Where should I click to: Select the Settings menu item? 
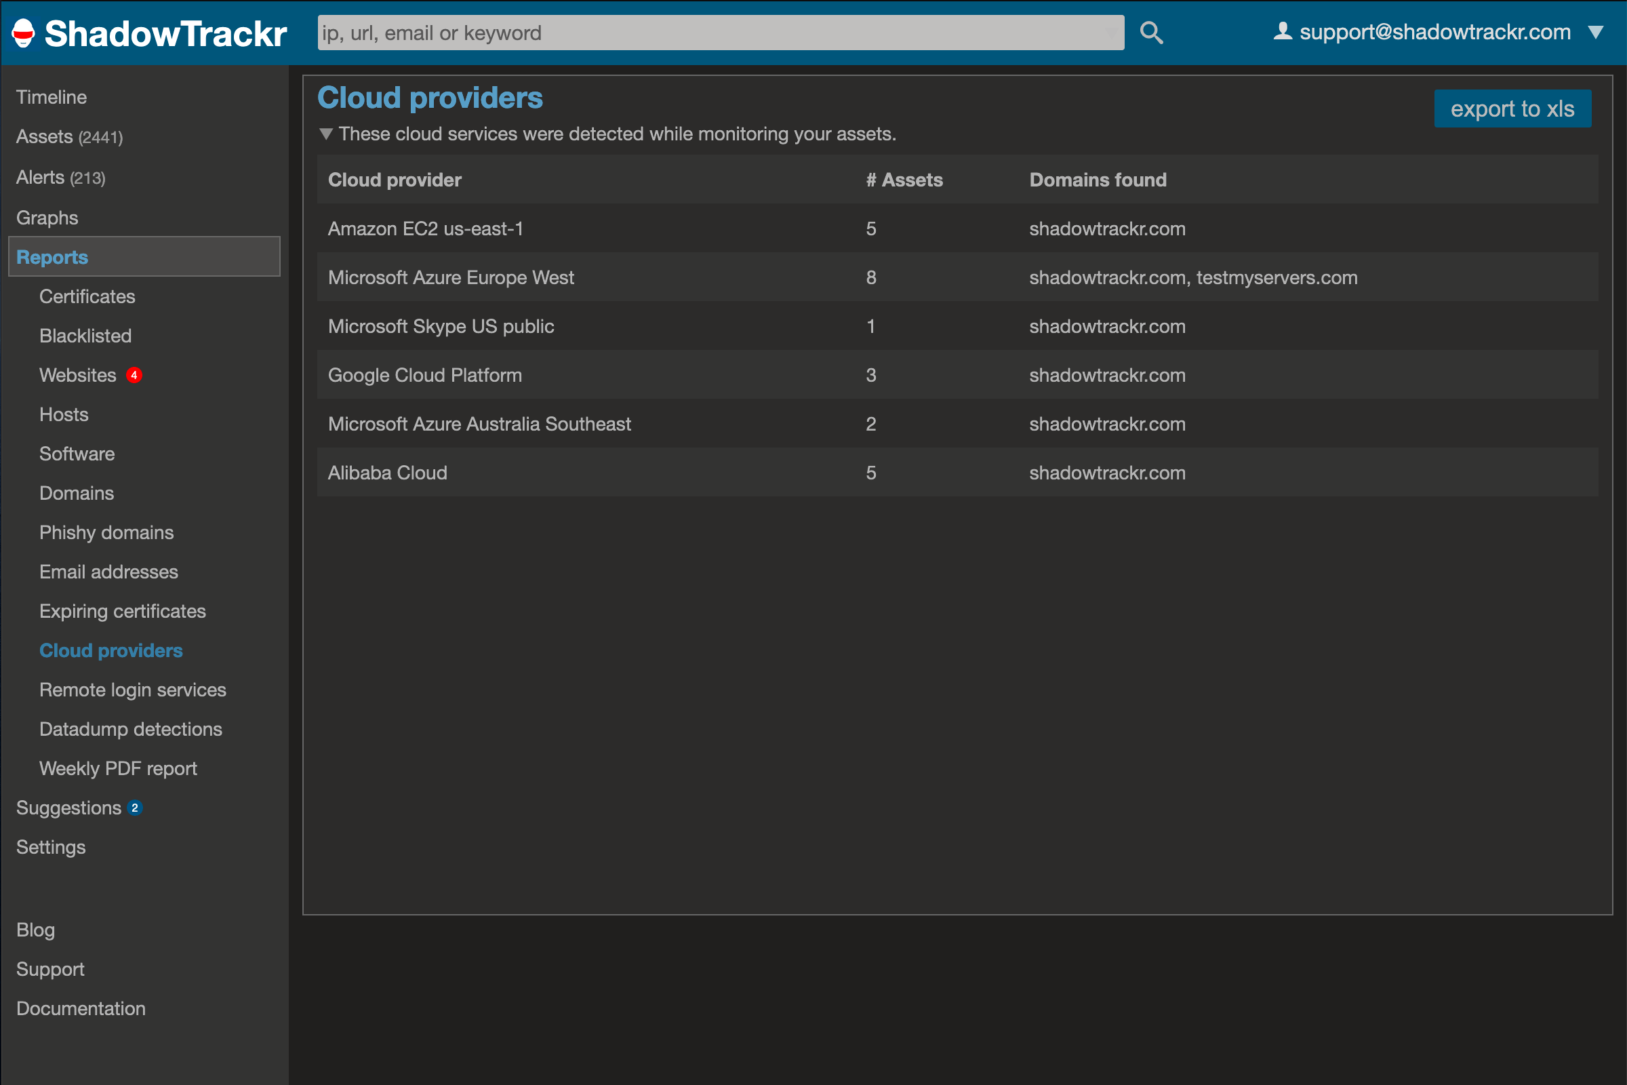click(x=51, y=846)
